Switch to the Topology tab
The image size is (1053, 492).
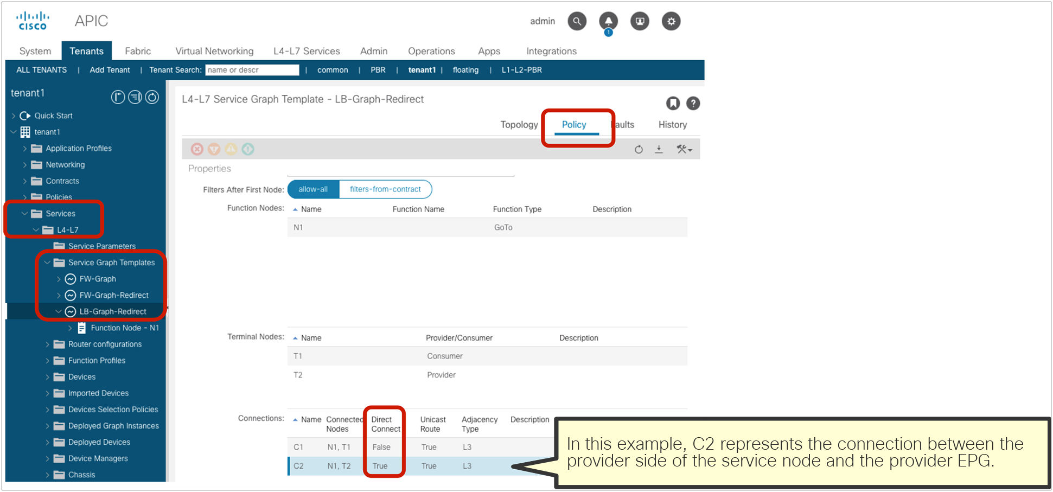click(x=519, y=125)
